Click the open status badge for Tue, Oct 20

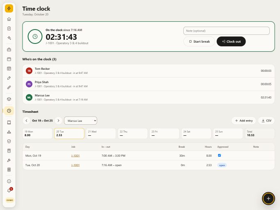click(222, 165)
